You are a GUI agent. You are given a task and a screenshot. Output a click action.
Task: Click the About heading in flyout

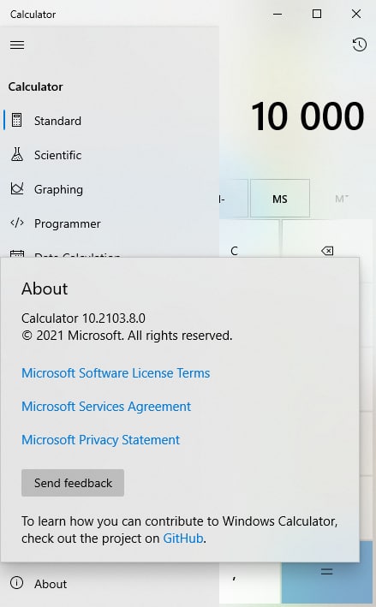pyautogui.click(x=45, y=289)
